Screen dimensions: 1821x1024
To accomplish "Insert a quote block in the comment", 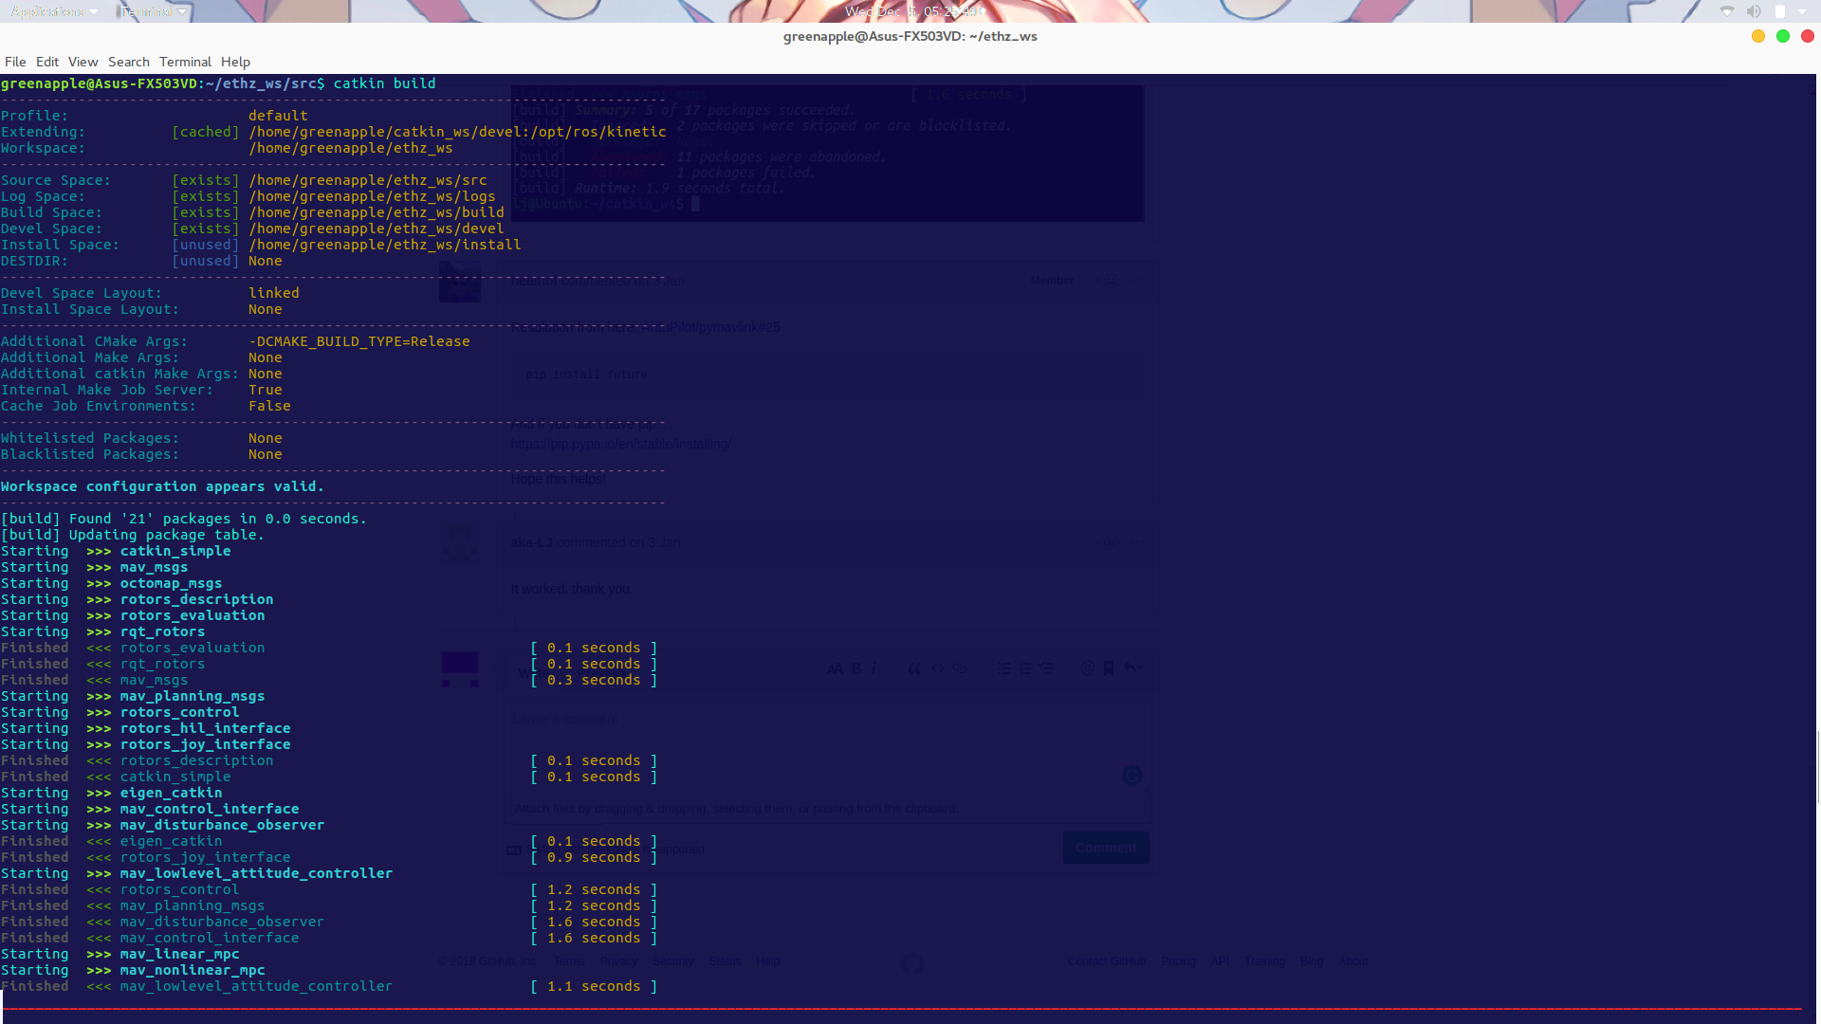I will coord(914,667).
